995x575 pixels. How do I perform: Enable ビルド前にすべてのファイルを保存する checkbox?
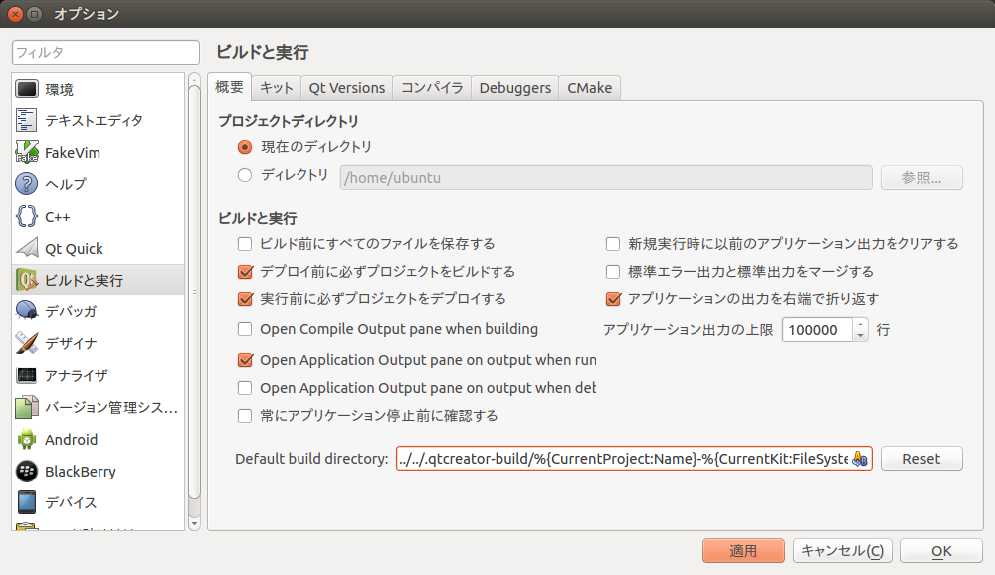click(x=245, y=244)
